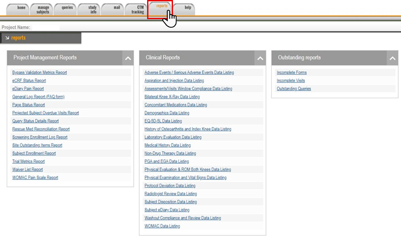View Subject eDiary Data Listing
This screenshot has height=236, width=401.
click(x=167, y=210)
